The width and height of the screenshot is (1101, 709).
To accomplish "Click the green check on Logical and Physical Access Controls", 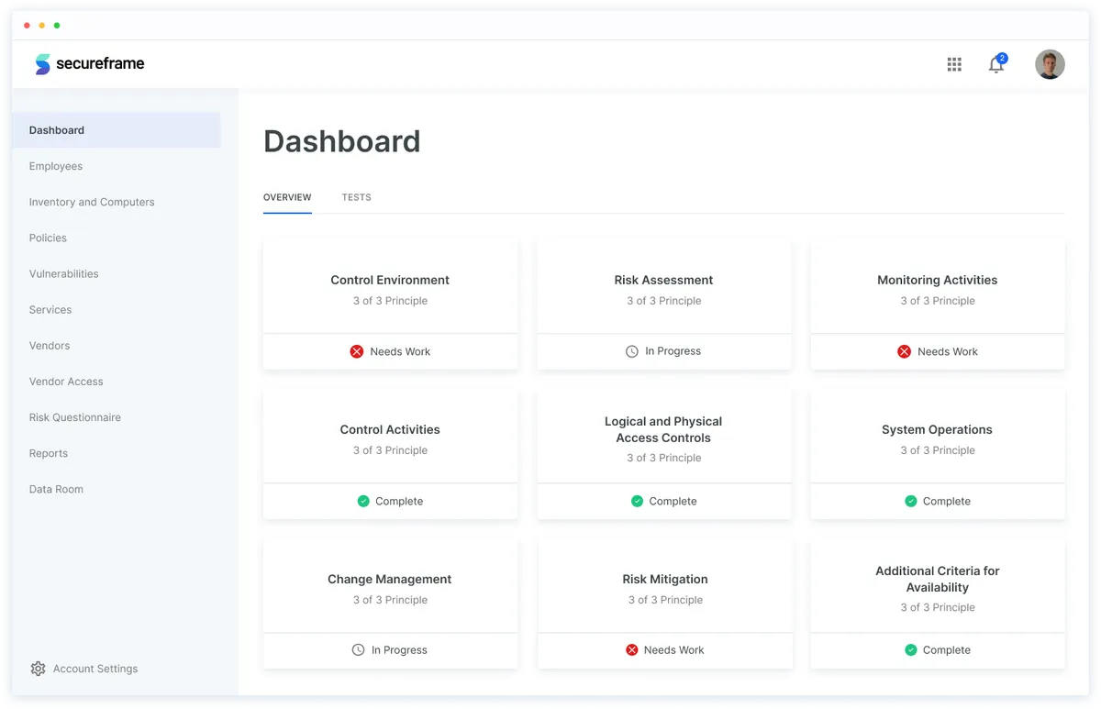I will [637, 501].
